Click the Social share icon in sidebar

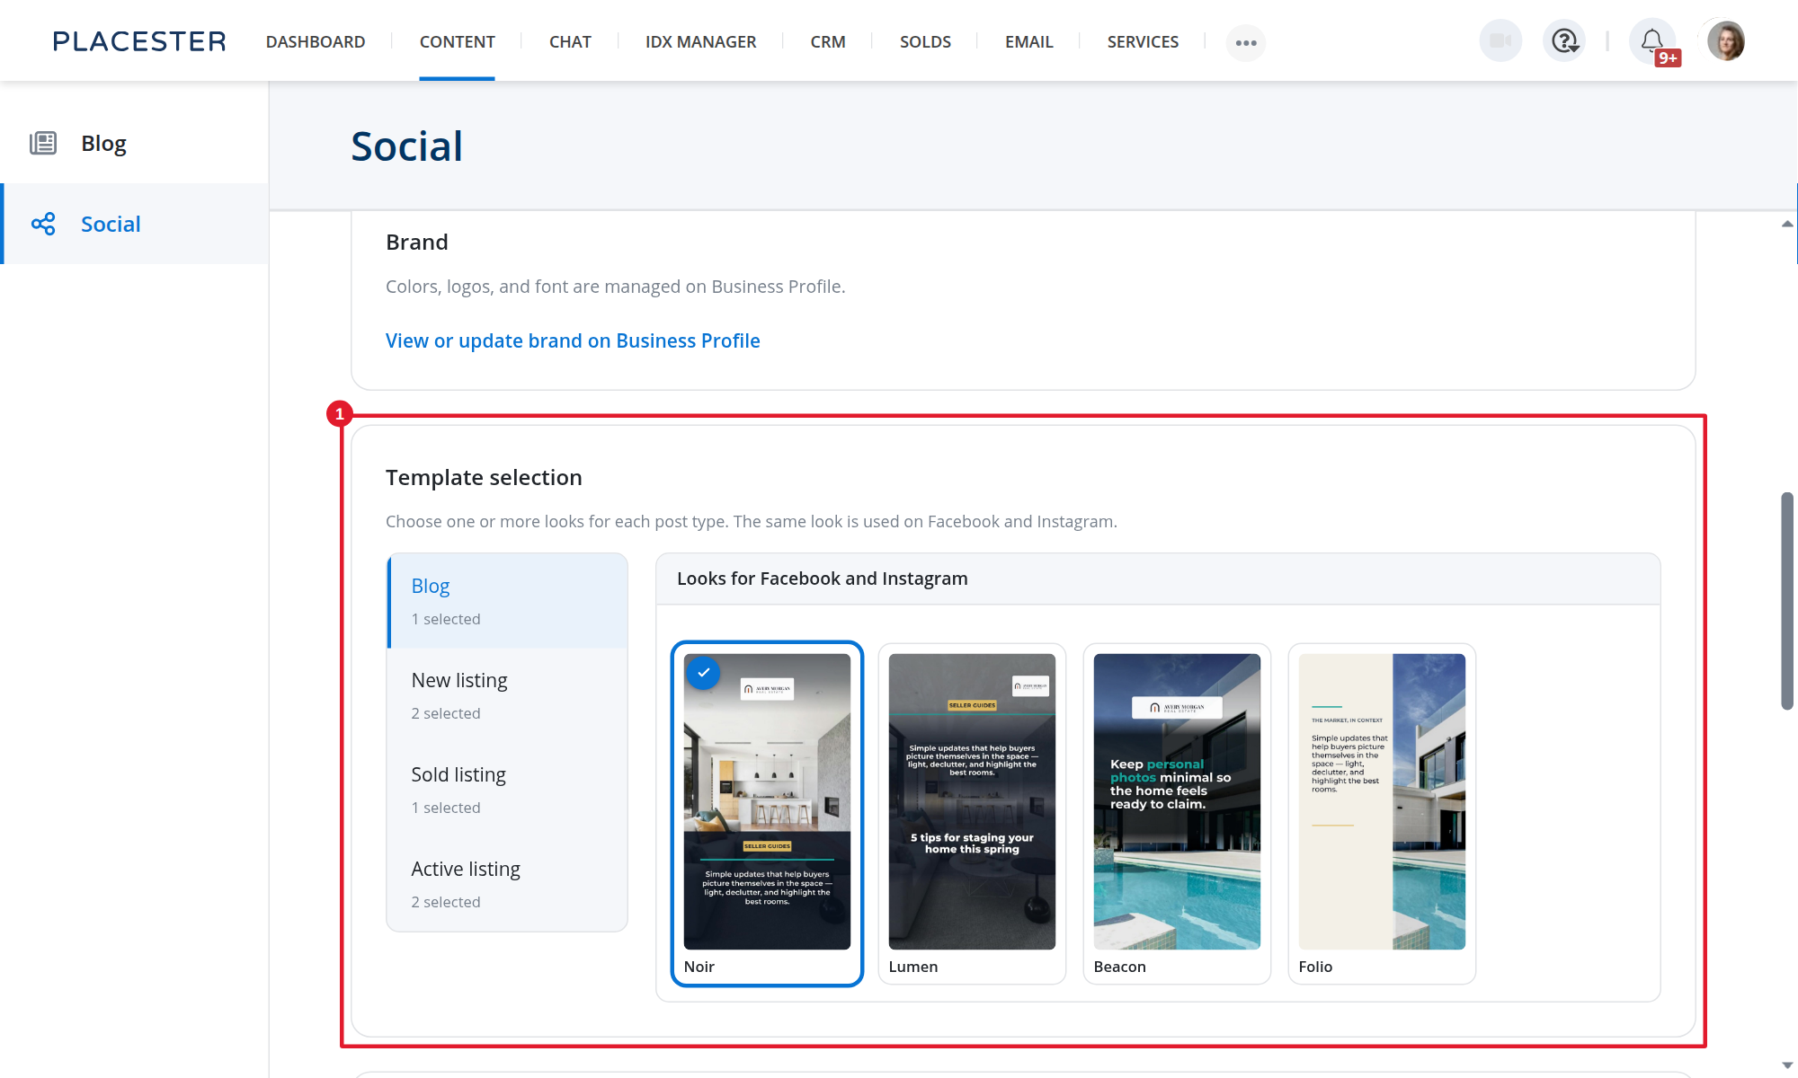point(43,224)
